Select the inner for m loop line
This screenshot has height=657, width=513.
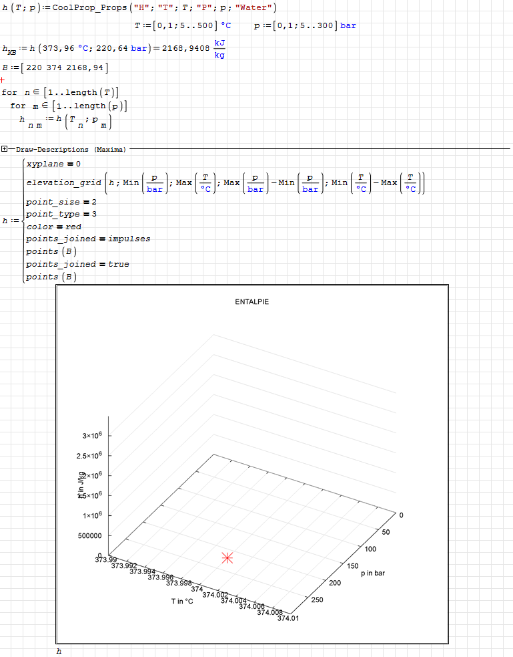[x=69, y=106]
